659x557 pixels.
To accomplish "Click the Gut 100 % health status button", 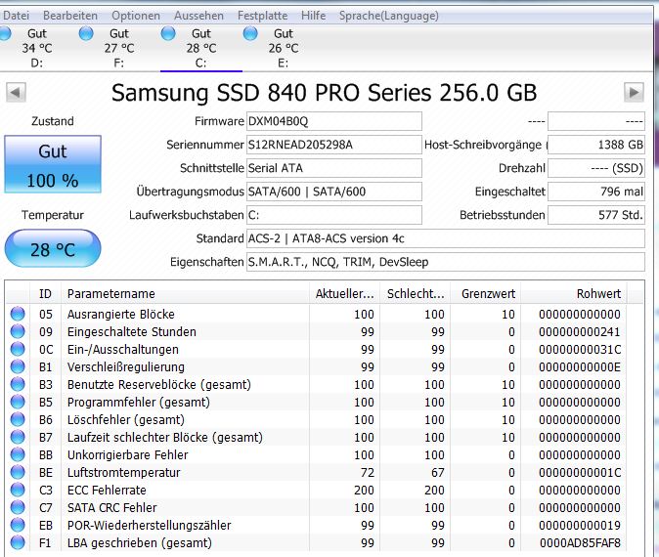I will tap(53, 164).
